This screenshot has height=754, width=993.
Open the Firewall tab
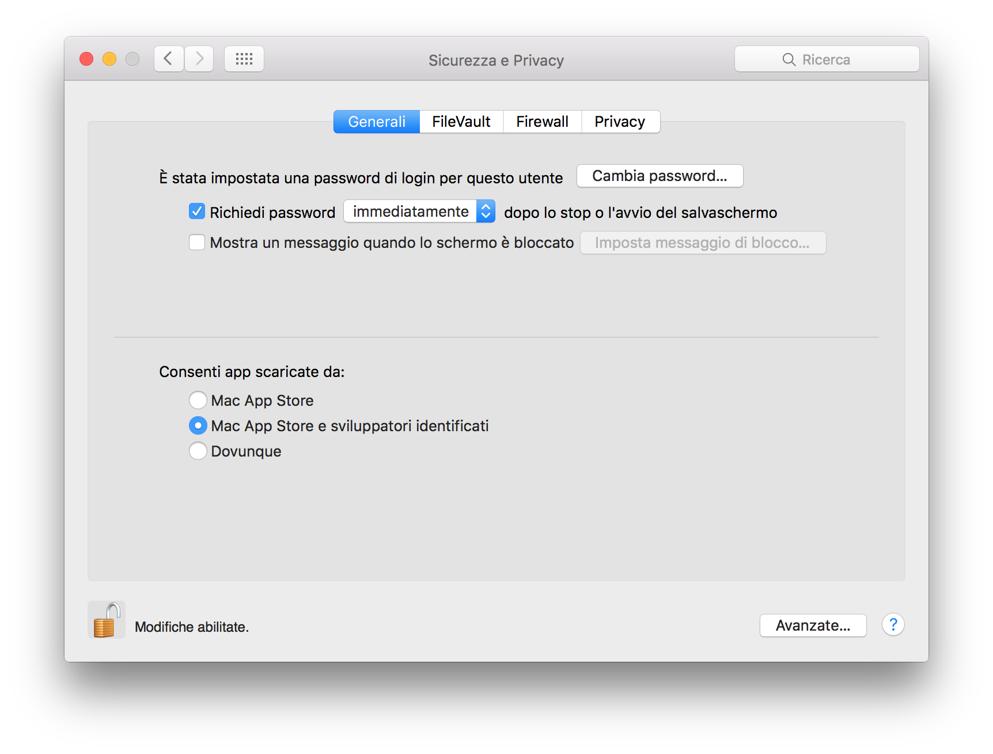pyautogui.click(x=542, y=122)
